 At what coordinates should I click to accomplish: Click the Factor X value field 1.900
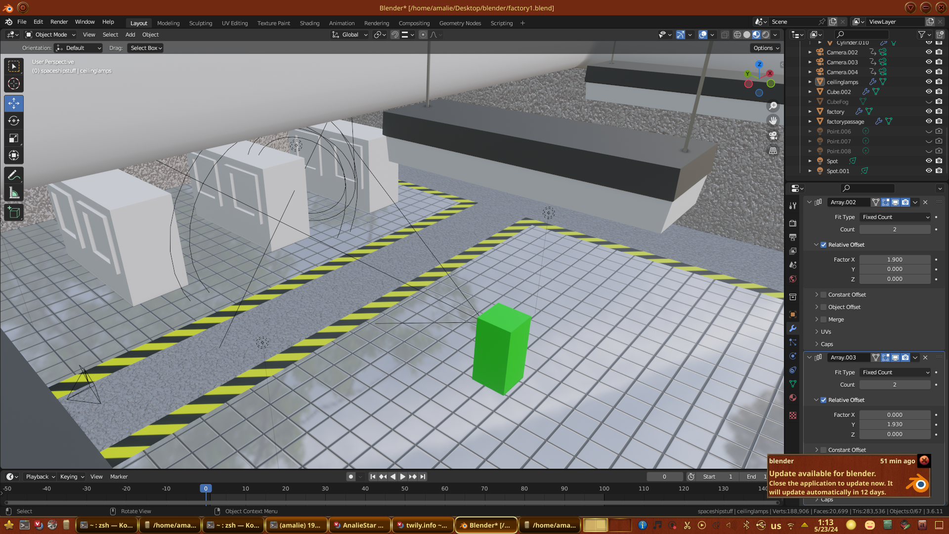pyautogui.click(x=895, y=260)
